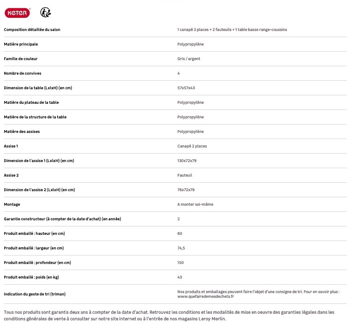
Task: Click 'Matière du plateau de la table' label
Action: (31, 102)
